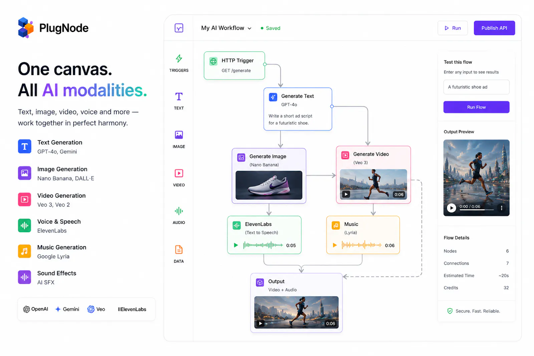Click the Output Preview video progress bar

[477, 210]
